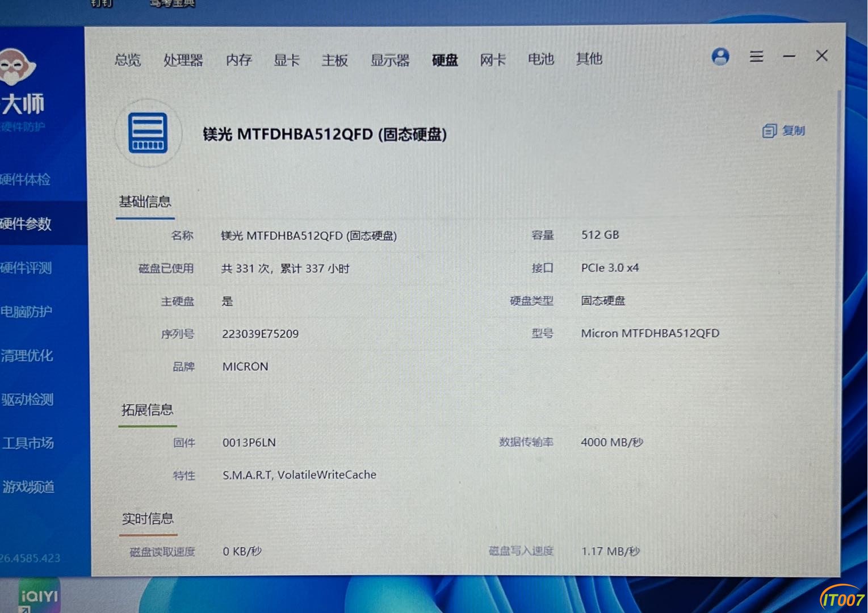Open 电脑防护 in the sidebar
This screenshot has height=613, width=868.
26,312
